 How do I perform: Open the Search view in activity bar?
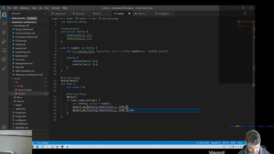4,23
